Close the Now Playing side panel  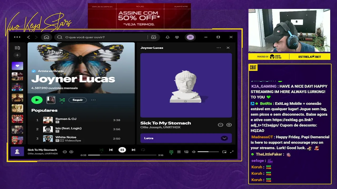[228, 48]
